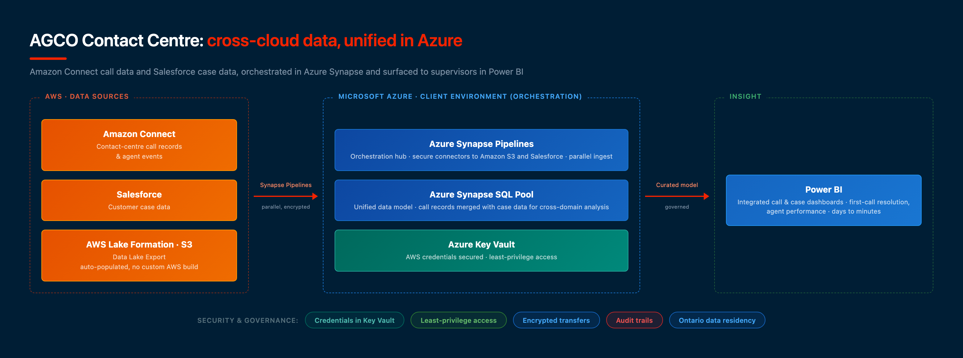Click the Credentials in Key Vault pill
The image size is (963, 358).
point(354,320)
